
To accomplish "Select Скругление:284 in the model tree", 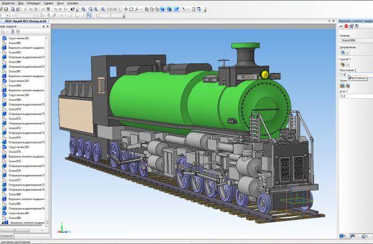I will 19,95.
